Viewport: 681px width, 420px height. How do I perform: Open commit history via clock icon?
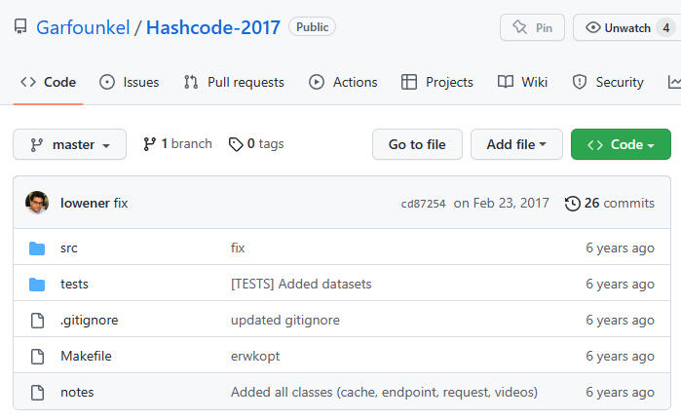(572, 203)
